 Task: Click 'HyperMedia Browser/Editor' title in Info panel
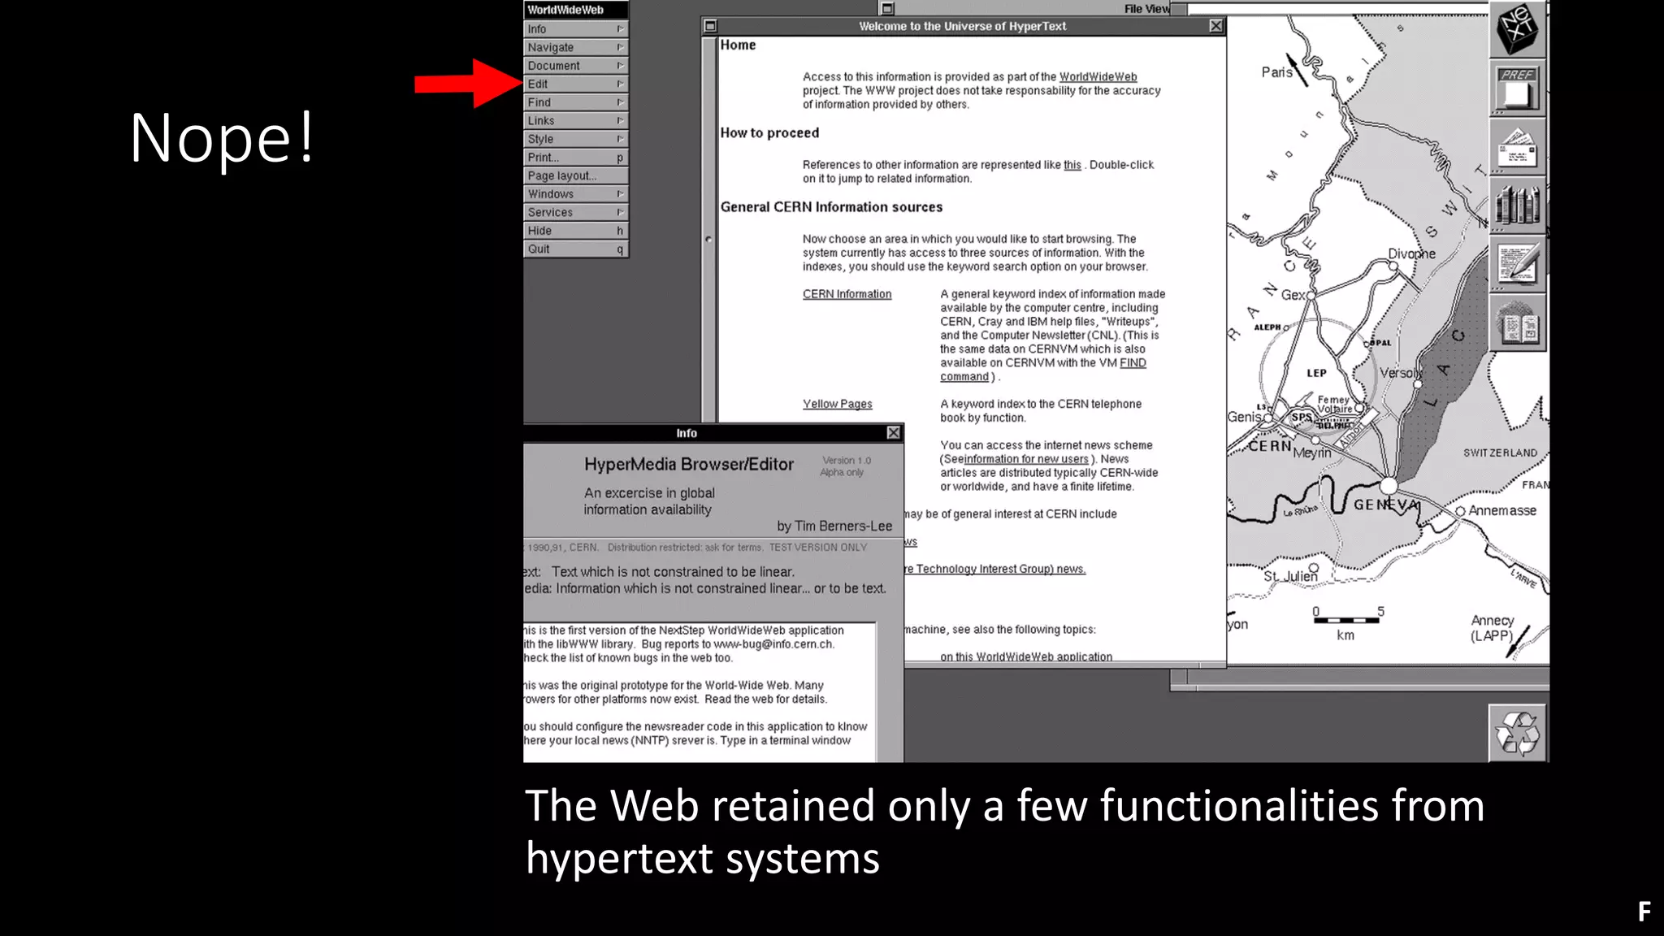click(x=688, y=465)
